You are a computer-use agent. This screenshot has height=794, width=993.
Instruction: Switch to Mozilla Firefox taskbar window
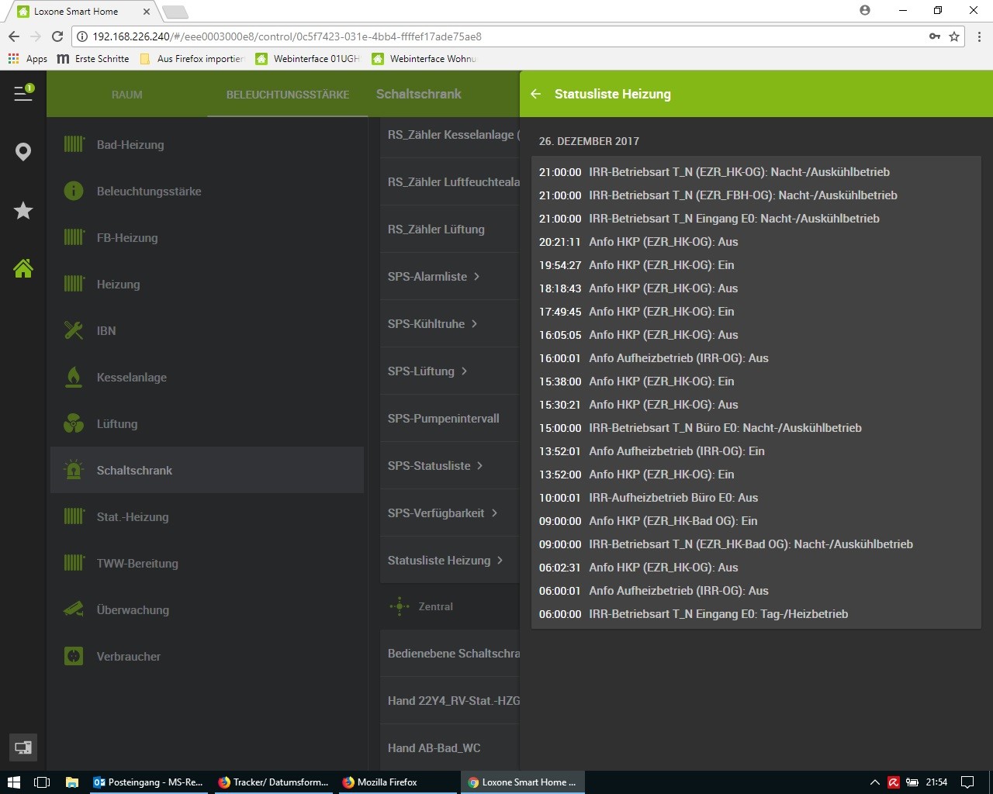(397, 782)
